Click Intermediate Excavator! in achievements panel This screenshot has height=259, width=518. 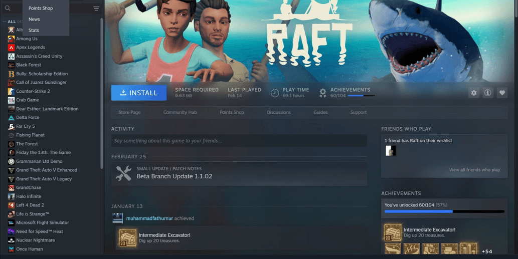coord(429,229)
